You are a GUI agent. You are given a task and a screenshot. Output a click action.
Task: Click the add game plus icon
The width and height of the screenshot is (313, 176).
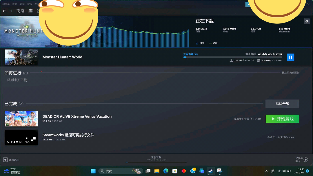coord(6,160)
